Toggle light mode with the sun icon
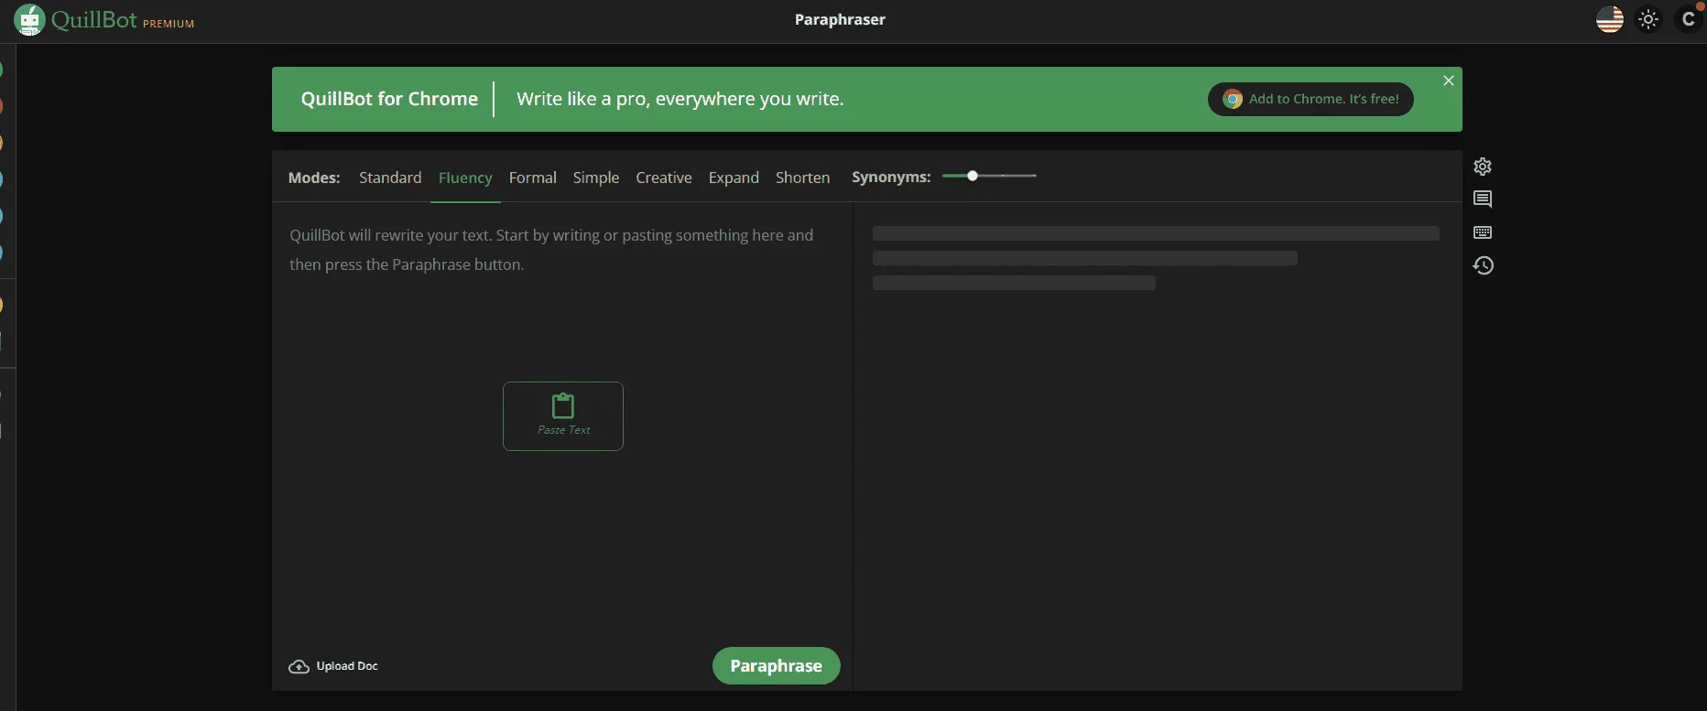This screenshot has width=1707, height=711. 1648,19
